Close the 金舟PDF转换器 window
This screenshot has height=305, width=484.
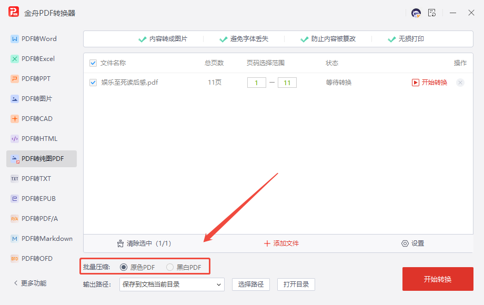pos(471,13)
